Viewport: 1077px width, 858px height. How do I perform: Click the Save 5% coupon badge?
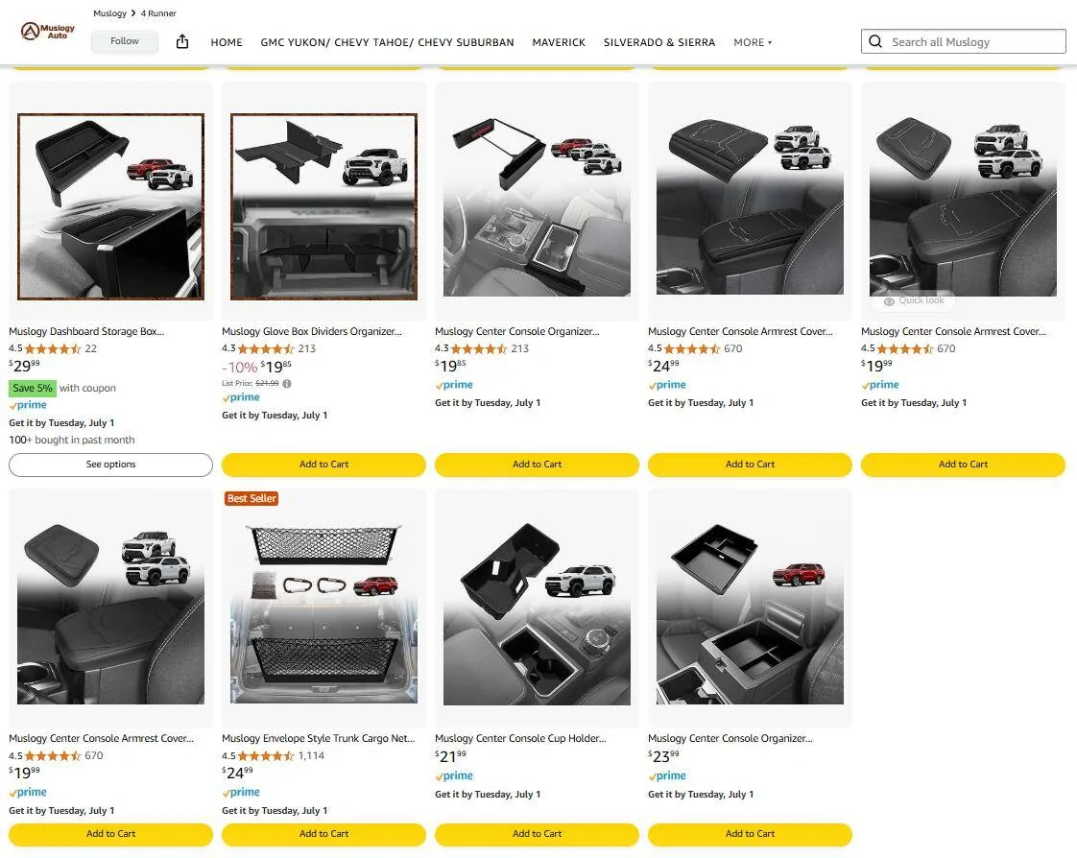pos(32,389)
